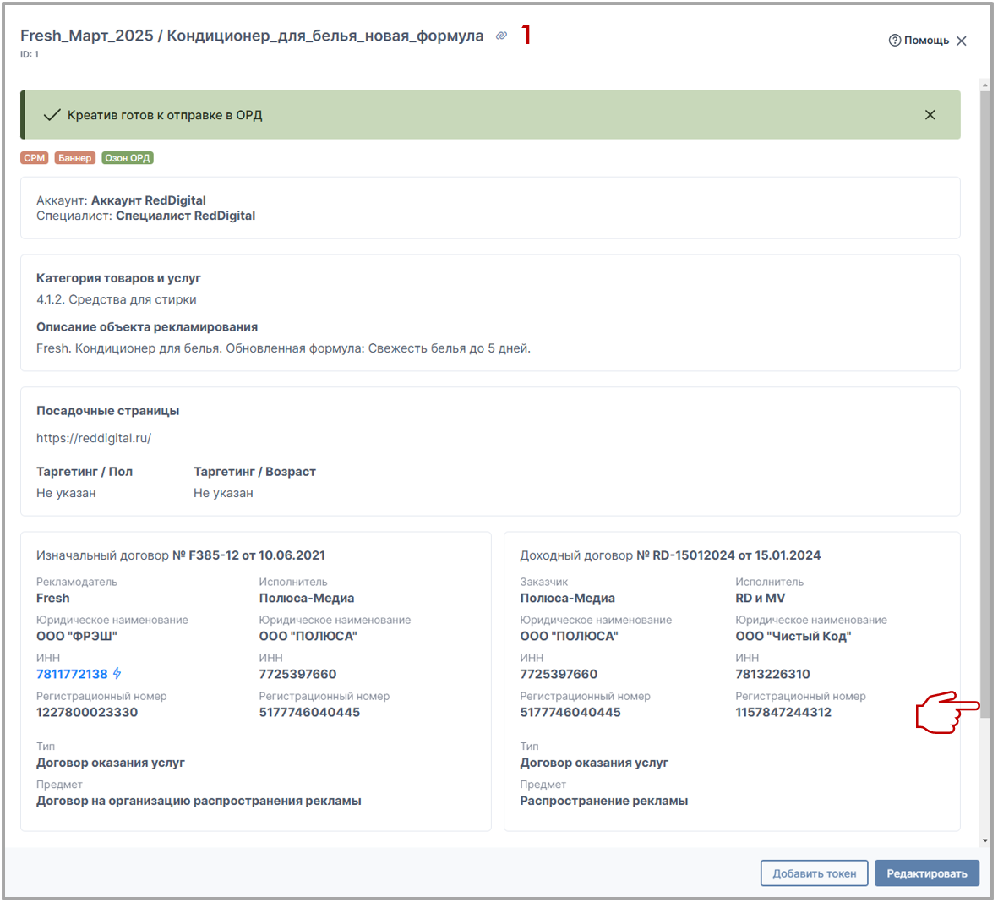998x903 pixels.
Task: Copy link icon next to creative title
Action: (502, 36)
